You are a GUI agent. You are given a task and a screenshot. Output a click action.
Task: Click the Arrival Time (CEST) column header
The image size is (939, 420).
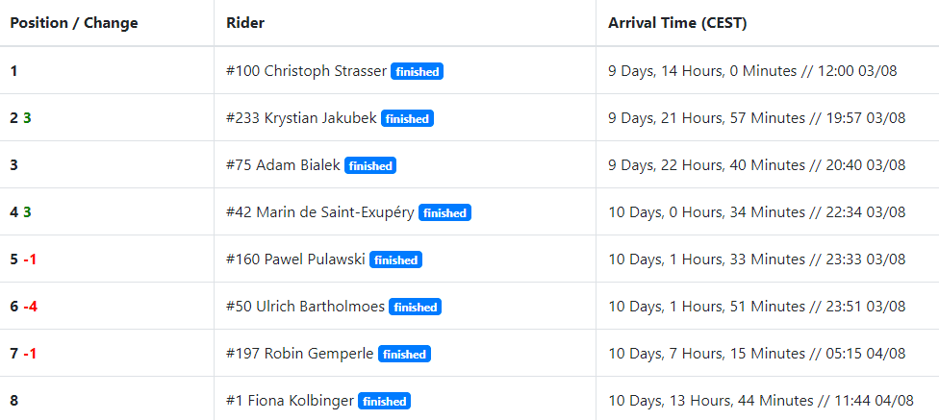click(677, 23)
